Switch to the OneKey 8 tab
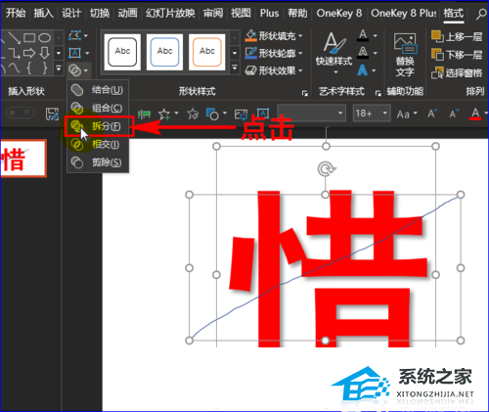 coord(339,13)
